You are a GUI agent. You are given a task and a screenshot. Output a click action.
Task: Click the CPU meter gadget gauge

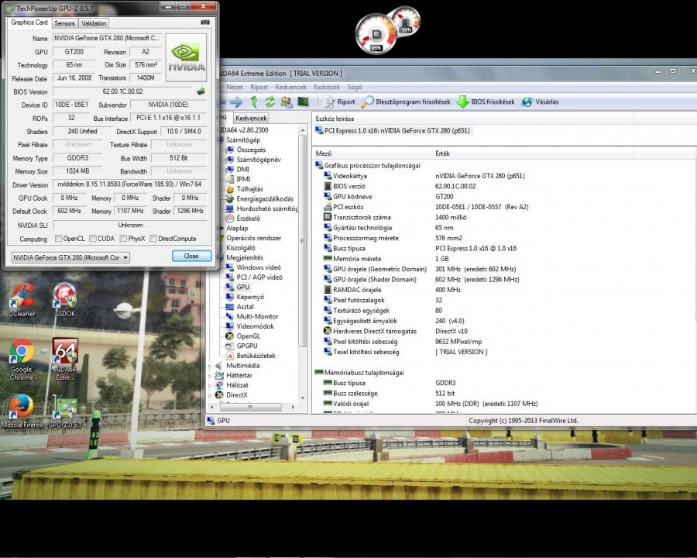click(376, 34)
